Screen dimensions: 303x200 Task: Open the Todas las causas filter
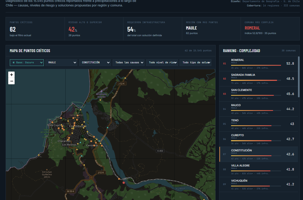[129, 62]
